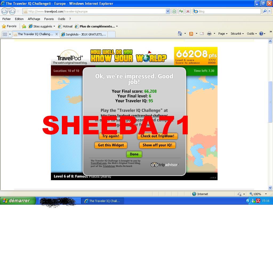Image resolution: width=273 pixels, height=274 pixels.
Task: Click the blue Help icon
Action: pos(261,34)
